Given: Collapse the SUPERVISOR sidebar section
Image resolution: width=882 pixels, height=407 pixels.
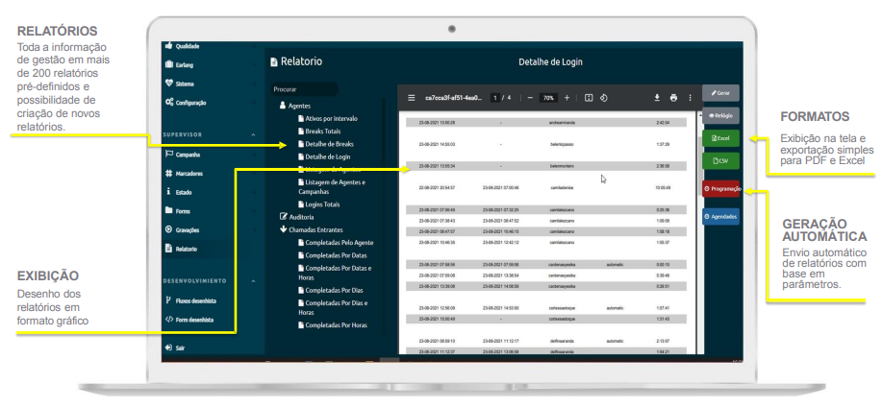Looking at the screenshot, I should click(253, 135).
